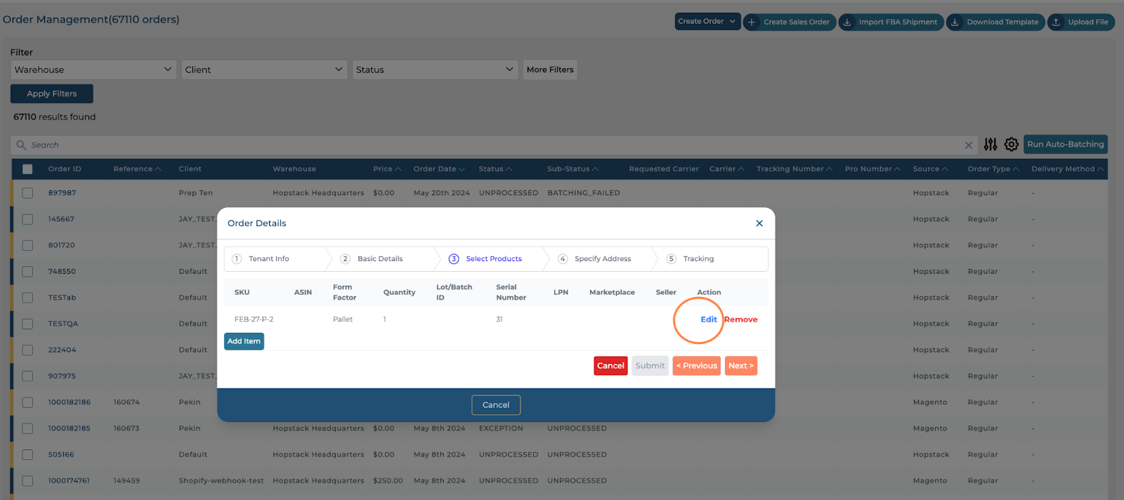The width and height of the screenshot is (1124, 500).
Task: Expand the Client filter dropdown
Action: [x=263, y=70]
